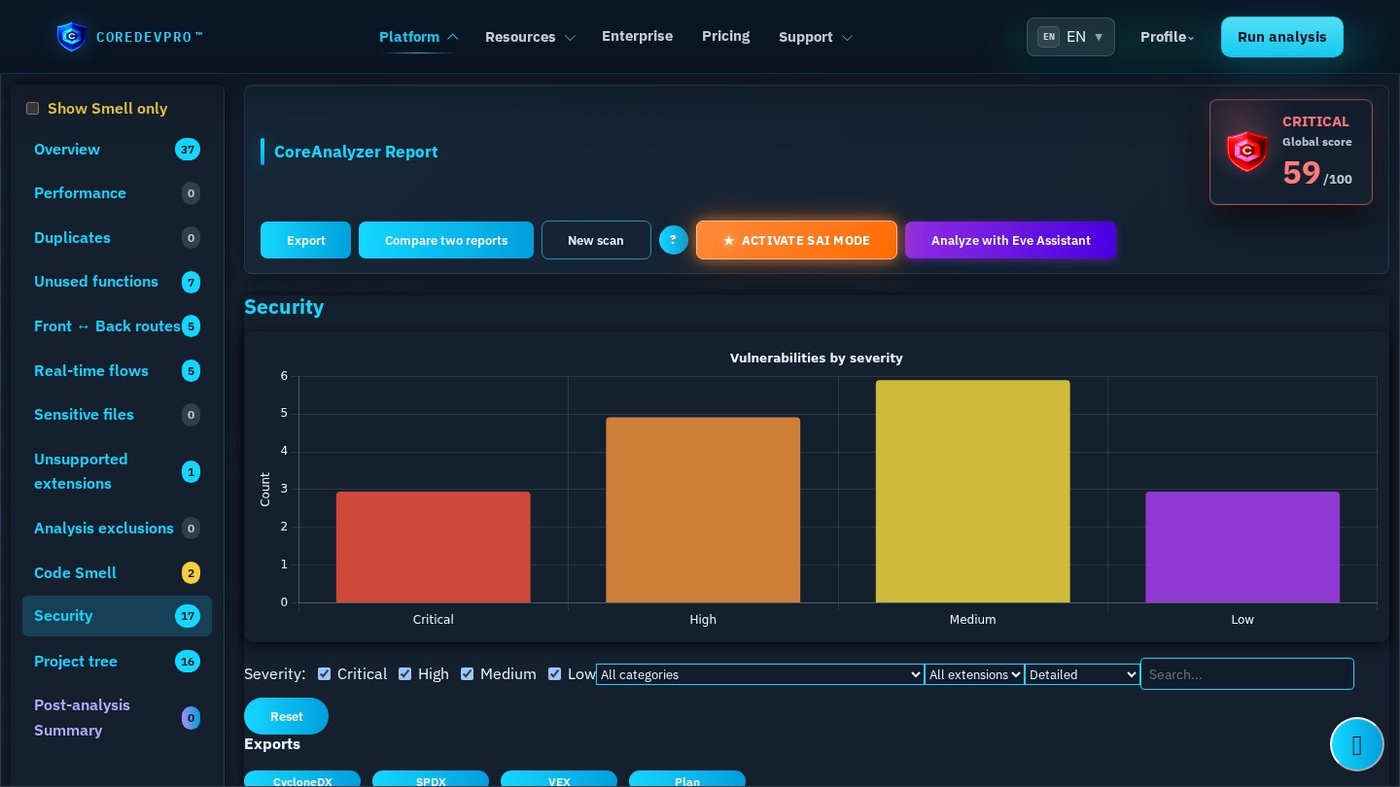Open the Duplicates sidebar section
Viewport: 1400px width, 787px height.
tap(117, 238)
